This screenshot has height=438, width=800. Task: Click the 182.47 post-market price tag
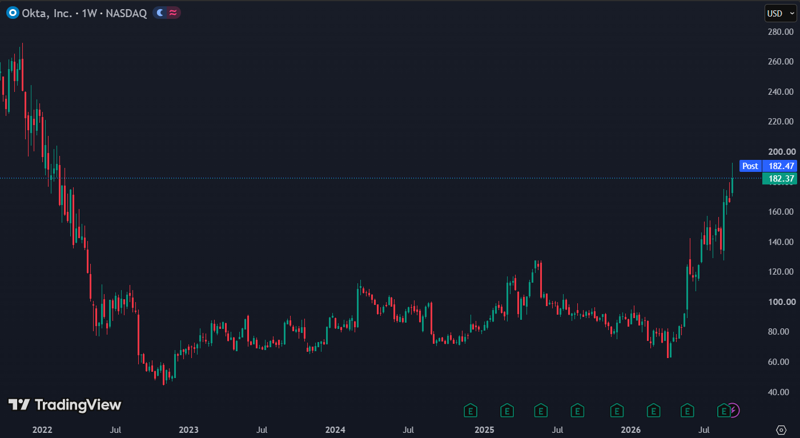(x=779, y=166)
